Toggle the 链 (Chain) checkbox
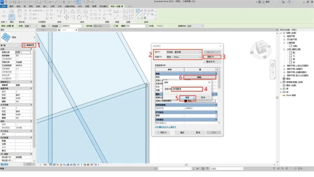 (114, 26)
